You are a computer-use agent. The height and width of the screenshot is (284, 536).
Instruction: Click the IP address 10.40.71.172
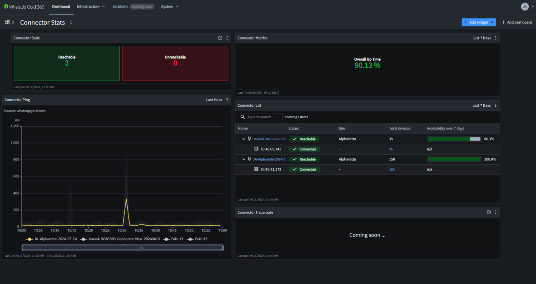point(271,169)
